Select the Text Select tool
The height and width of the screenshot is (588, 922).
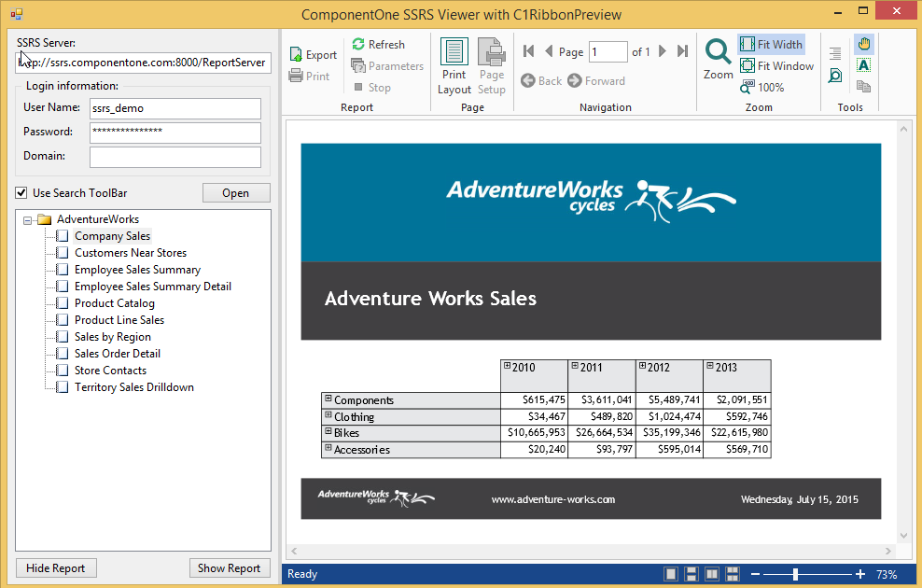click(864, 65)
